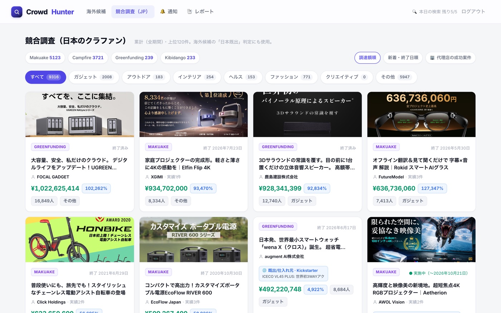Click the bell icon beside 通知
This screenshot has height=313, width=501.
pos(162,11)
